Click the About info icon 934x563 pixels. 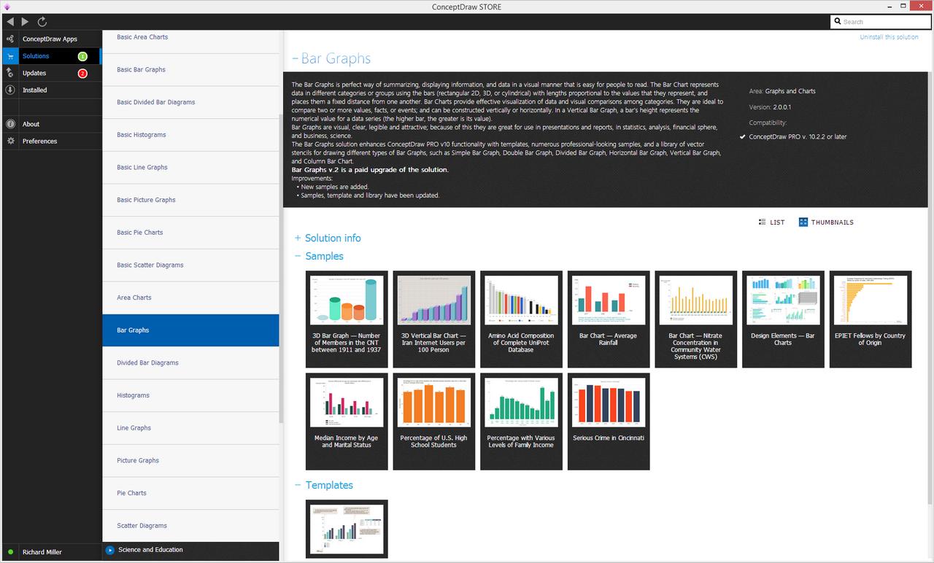click(x=10, y=124)
